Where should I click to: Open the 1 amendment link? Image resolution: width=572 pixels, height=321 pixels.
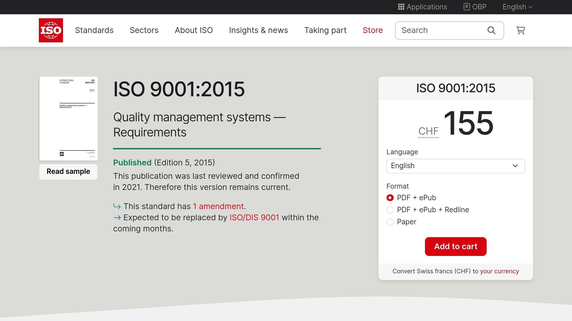218,206
